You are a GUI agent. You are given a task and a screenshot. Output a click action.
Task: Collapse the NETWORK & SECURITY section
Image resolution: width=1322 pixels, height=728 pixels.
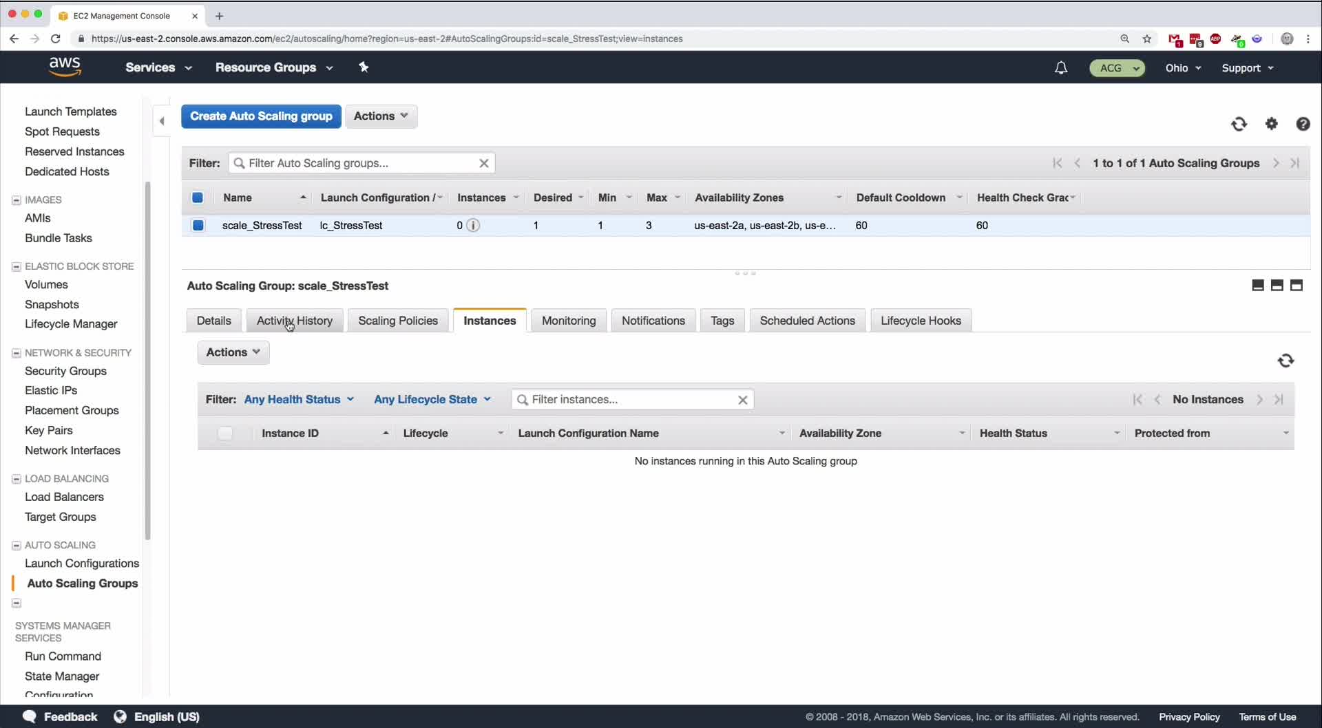tap(17, 354)
